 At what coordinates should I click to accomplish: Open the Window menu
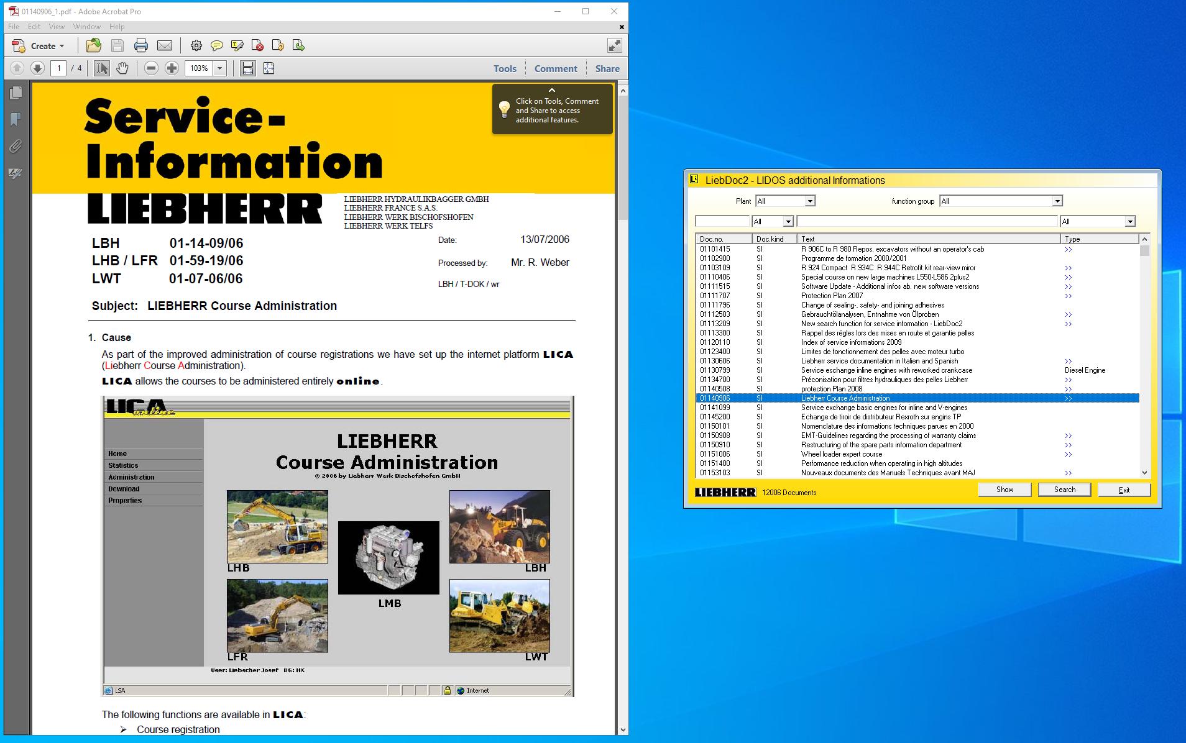tap(87, 27)
